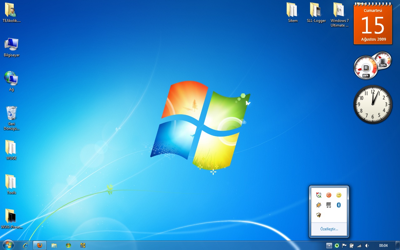Open the Windows Start menu
Viewport: 400px width, 250px height.
[8, 245]
